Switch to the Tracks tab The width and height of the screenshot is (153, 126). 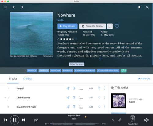coord(13,78)
